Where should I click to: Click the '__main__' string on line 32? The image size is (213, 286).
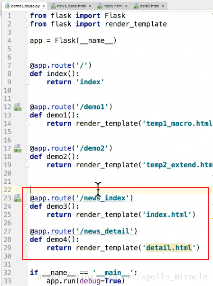click(x=113, y=273)
